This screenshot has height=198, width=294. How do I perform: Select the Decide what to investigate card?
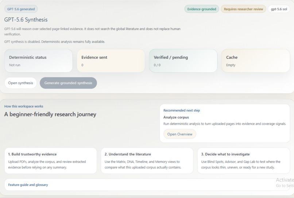click(x=244, y=161)
